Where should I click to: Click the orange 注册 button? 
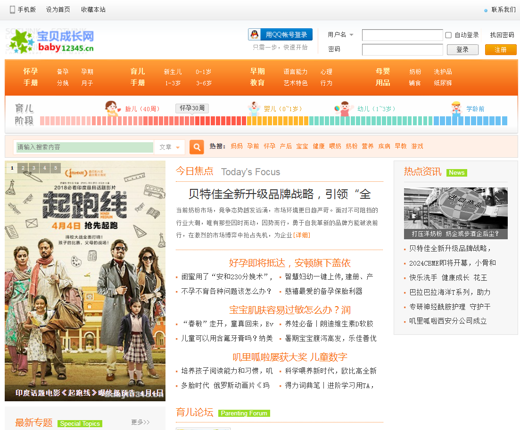pos(500,50)
